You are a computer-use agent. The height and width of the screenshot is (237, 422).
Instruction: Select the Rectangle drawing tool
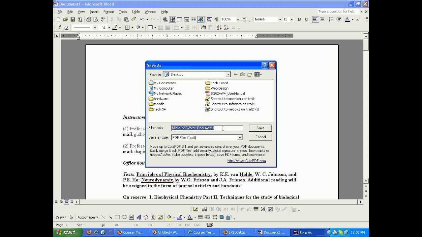[117, 217]
